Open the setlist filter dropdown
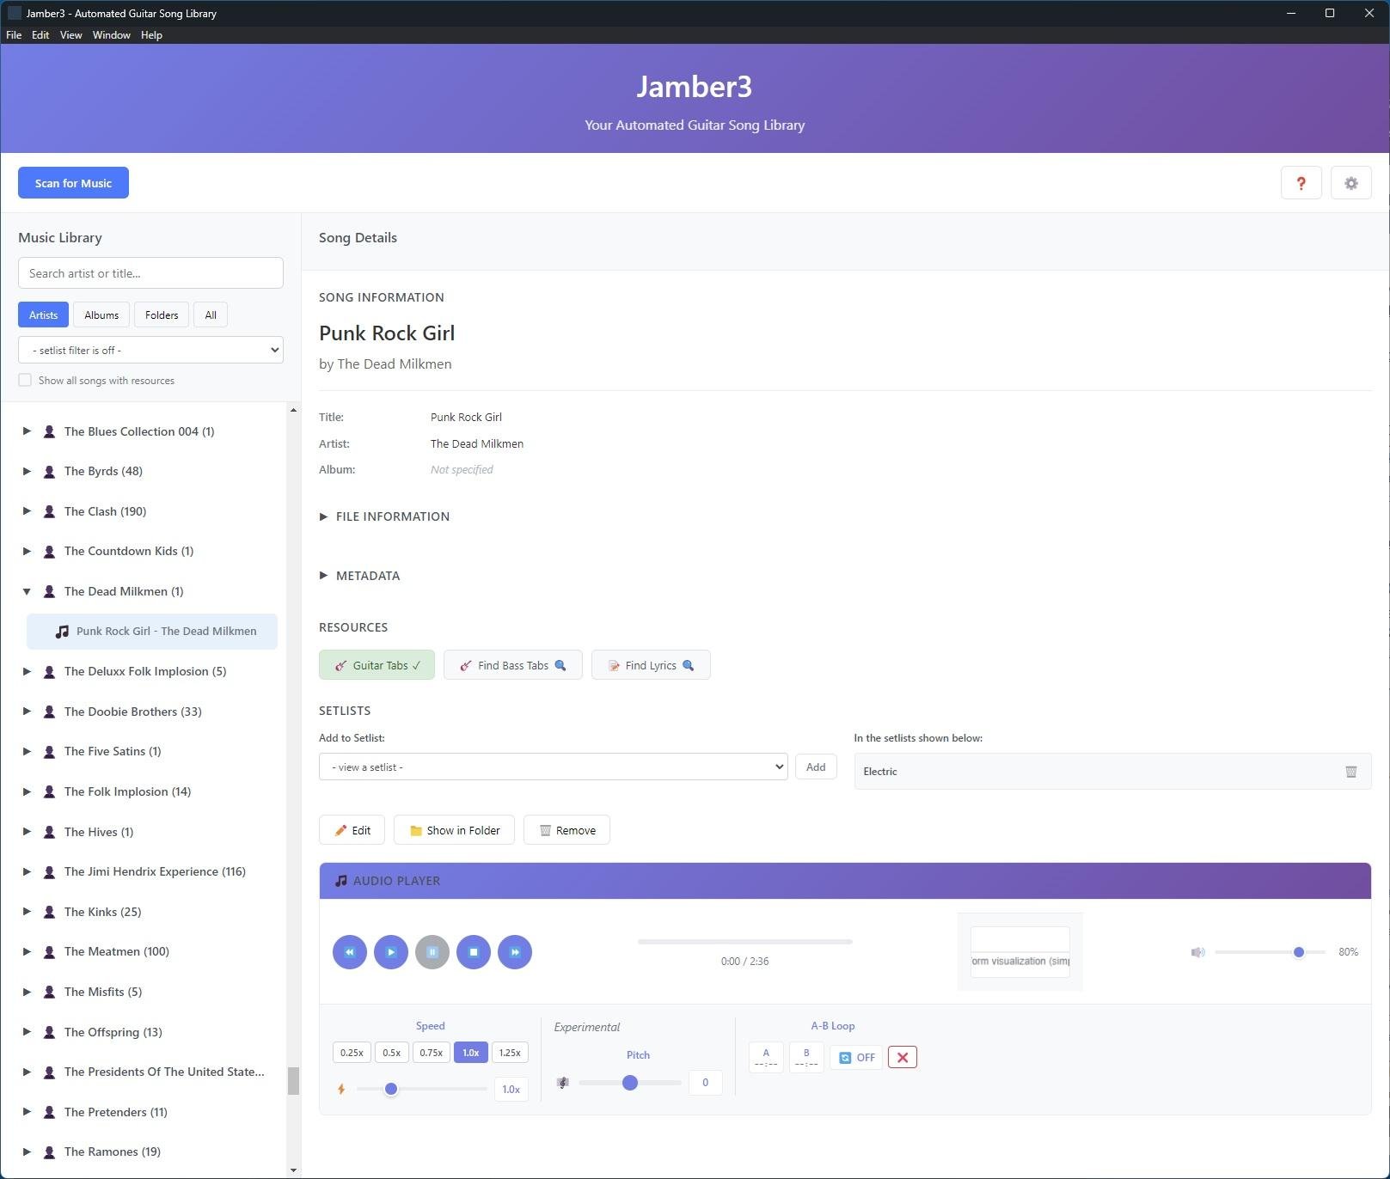Viewport: 1390px width, 1179px height. [150, 350]
